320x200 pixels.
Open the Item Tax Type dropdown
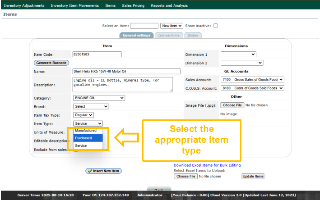coord(83,115)
